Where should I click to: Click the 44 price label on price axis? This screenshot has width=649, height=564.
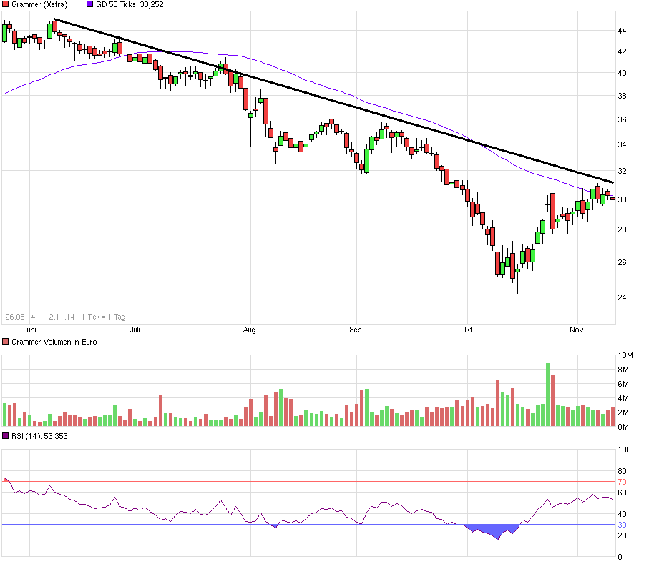pyautogui.click(x=622, y=31)
